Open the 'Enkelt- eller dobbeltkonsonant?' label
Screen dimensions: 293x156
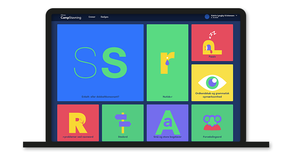click(x=100, y=96)
